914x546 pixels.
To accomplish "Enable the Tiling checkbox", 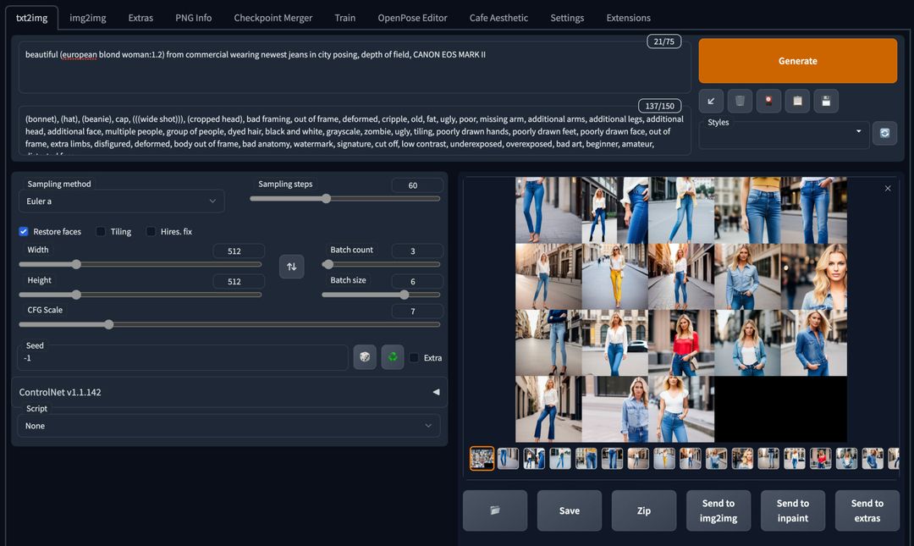I will [x=101, y=231].
